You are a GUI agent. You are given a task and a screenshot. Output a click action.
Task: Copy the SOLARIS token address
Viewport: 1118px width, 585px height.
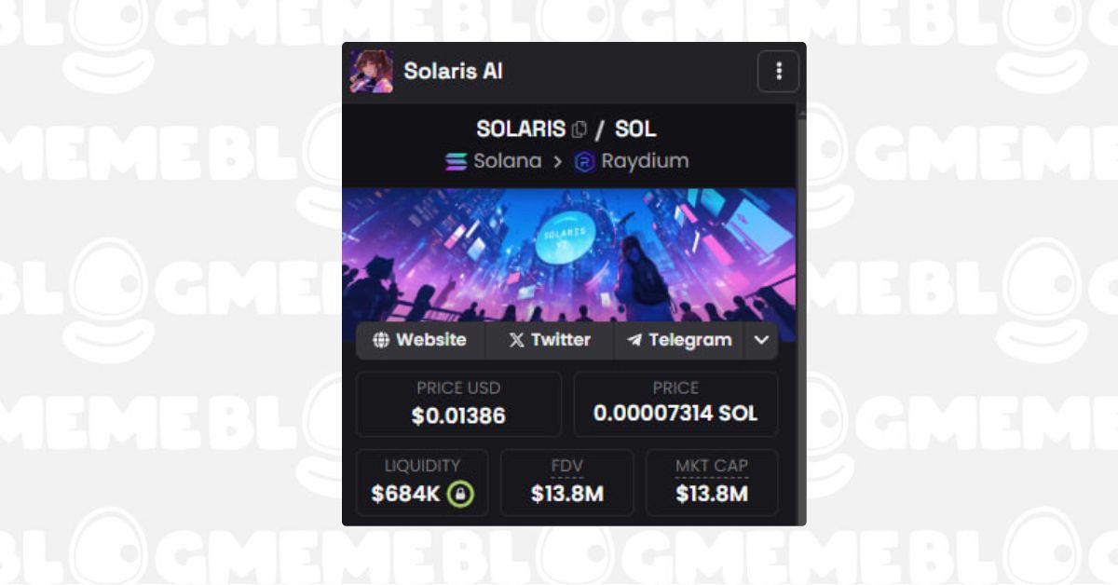pyautogui.click(x=579, y=129)
